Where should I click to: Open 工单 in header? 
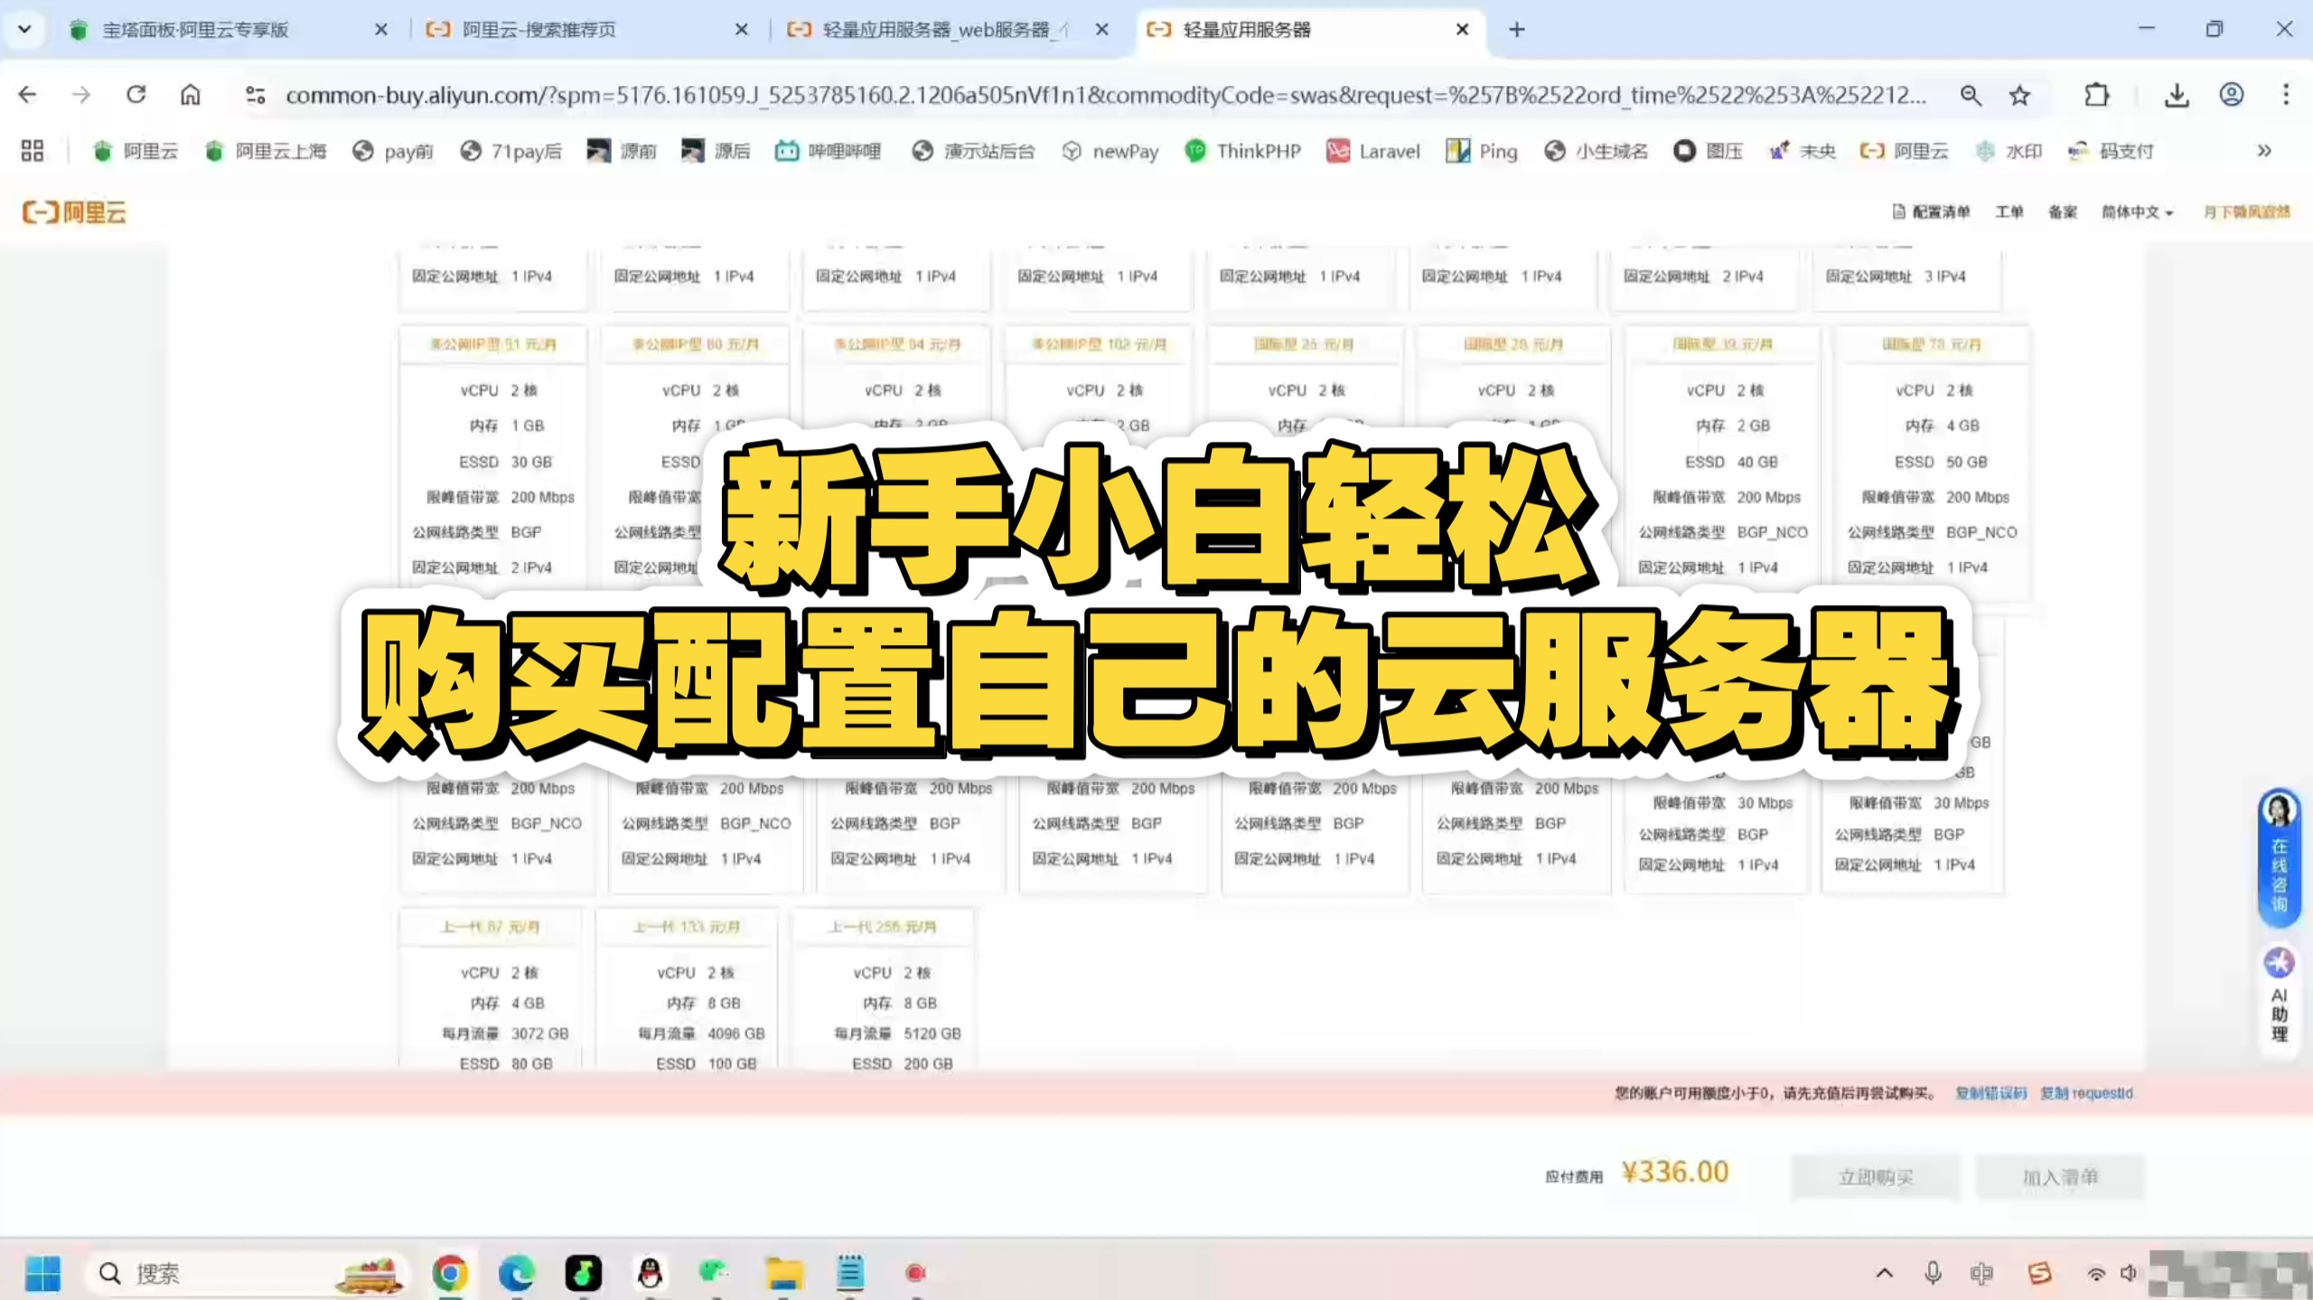(2009, 212)
